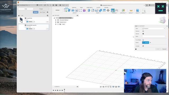
Task: Select the Rectangular Pattern tool
Action: pos(80,10)
